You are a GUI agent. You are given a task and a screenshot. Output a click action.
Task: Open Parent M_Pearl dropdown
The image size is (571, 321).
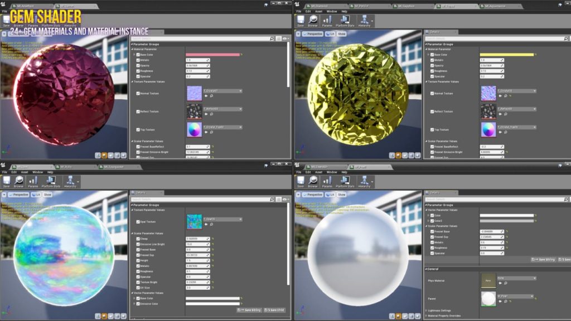(x=515, y=296)
